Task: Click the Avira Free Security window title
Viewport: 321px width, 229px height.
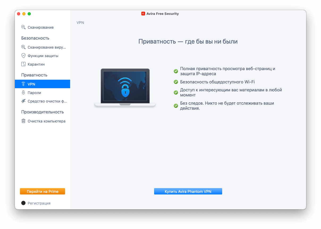Action: (x=163, y=14)
